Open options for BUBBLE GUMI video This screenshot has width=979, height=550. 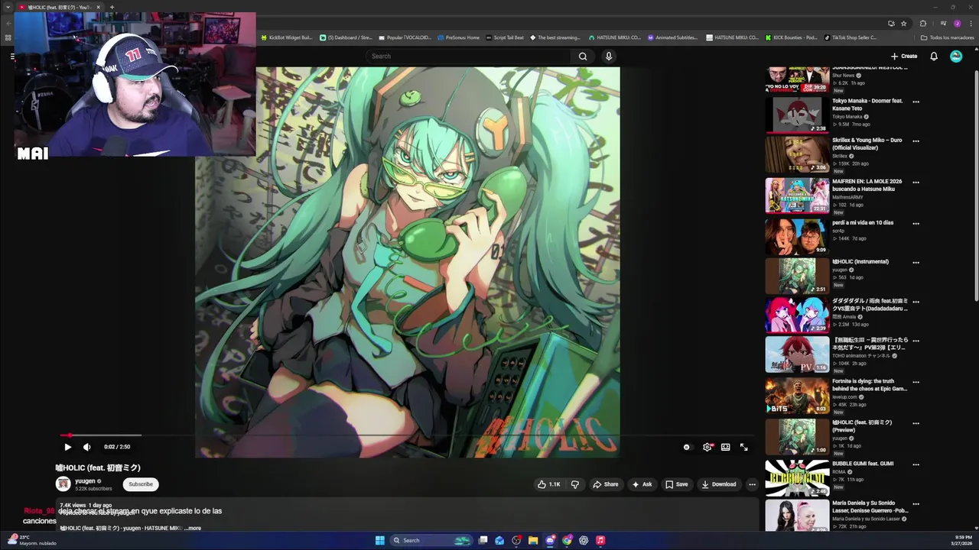(916, 464)
